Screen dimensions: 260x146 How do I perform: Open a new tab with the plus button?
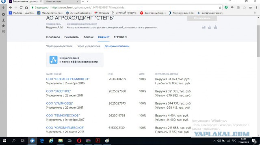83,1
